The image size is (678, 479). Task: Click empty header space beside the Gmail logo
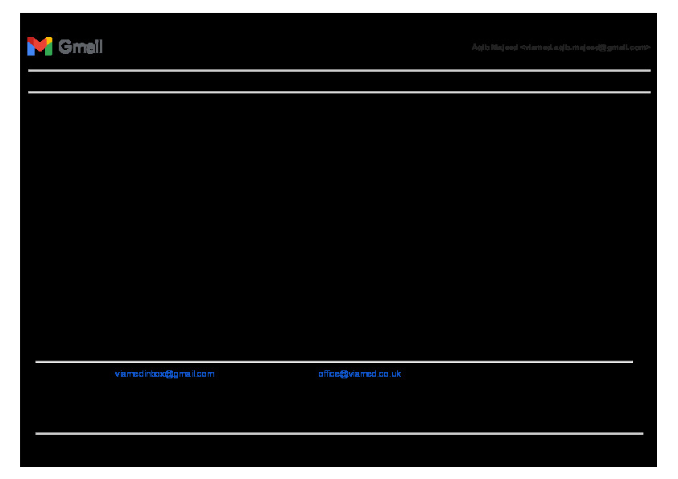click(282, 47)
